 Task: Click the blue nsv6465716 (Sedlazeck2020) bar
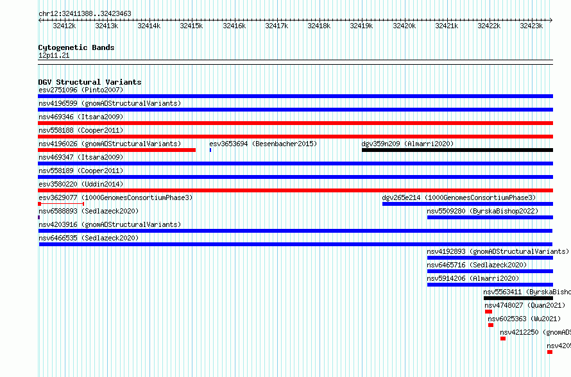(x=490, y=271)
